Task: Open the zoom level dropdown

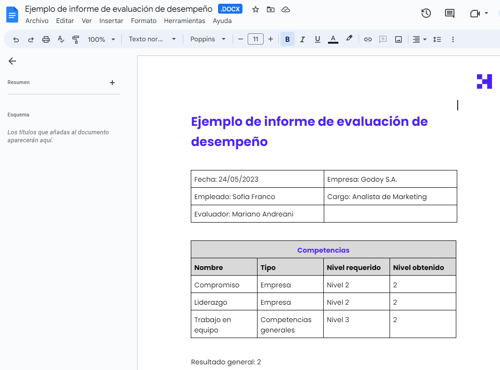Action: pos(101,39)
